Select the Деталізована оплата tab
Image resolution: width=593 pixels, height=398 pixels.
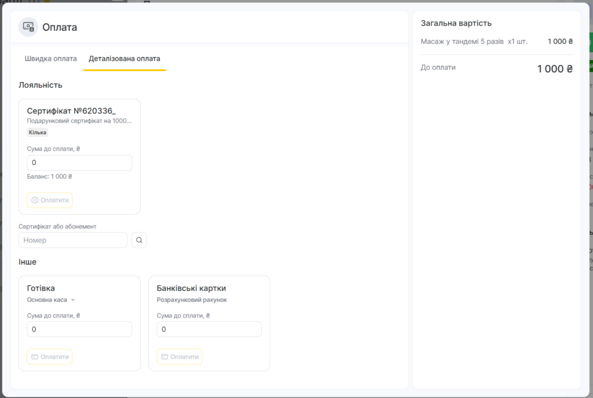coord(125,58)
